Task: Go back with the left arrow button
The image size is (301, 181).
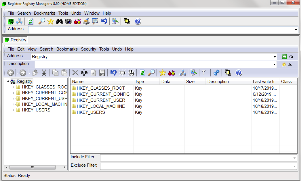Action: tap(11, 73)
